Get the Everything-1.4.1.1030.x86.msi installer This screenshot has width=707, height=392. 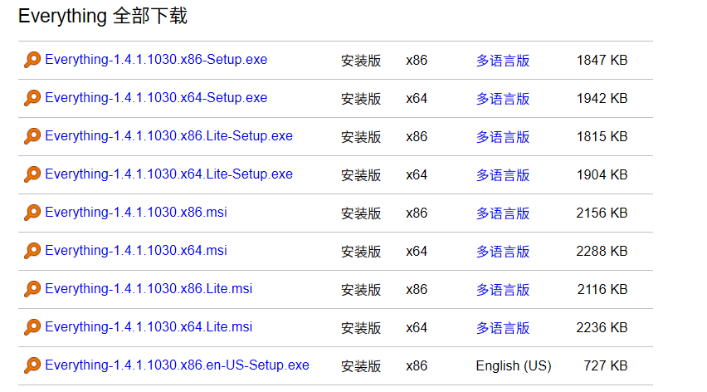(x=136, y=213)
